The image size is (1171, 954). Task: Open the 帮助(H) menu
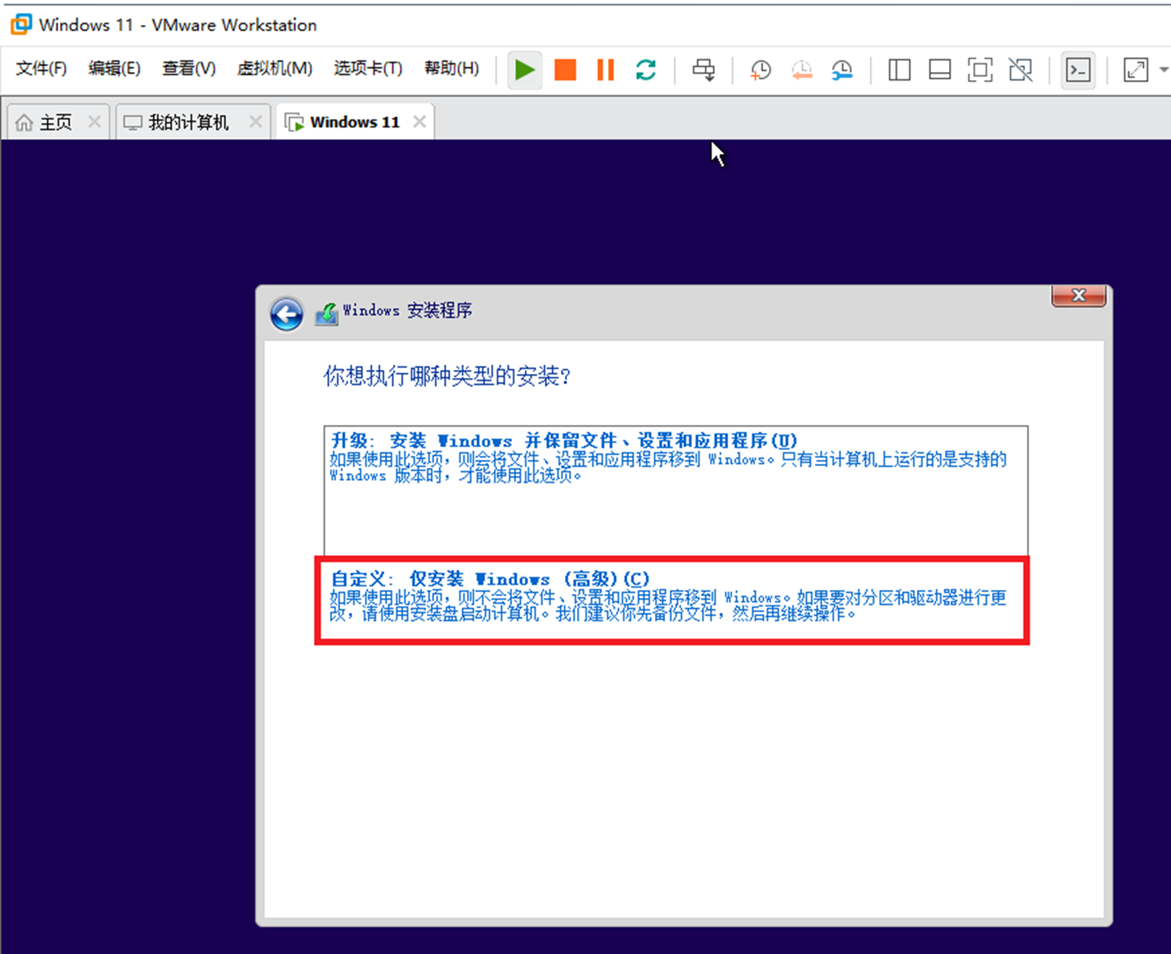point(451,68)
